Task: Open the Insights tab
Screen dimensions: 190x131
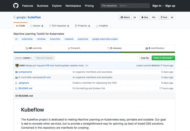Action: [x=102, y=26]
